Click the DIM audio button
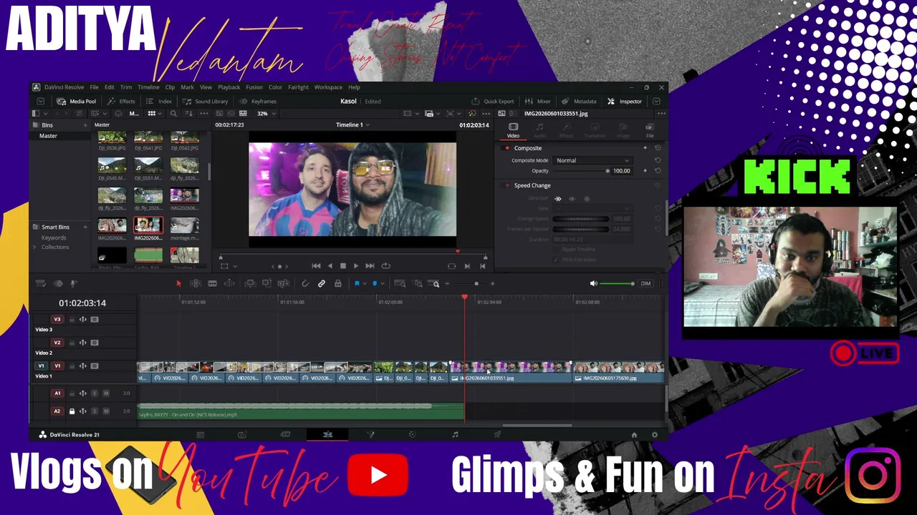917x515 pixels. click(x=645, y=284)
